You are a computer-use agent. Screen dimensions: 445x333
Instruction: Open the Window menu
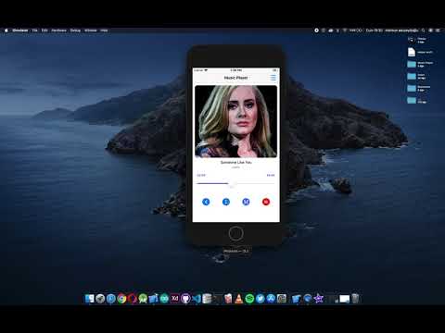coord(91,31)
